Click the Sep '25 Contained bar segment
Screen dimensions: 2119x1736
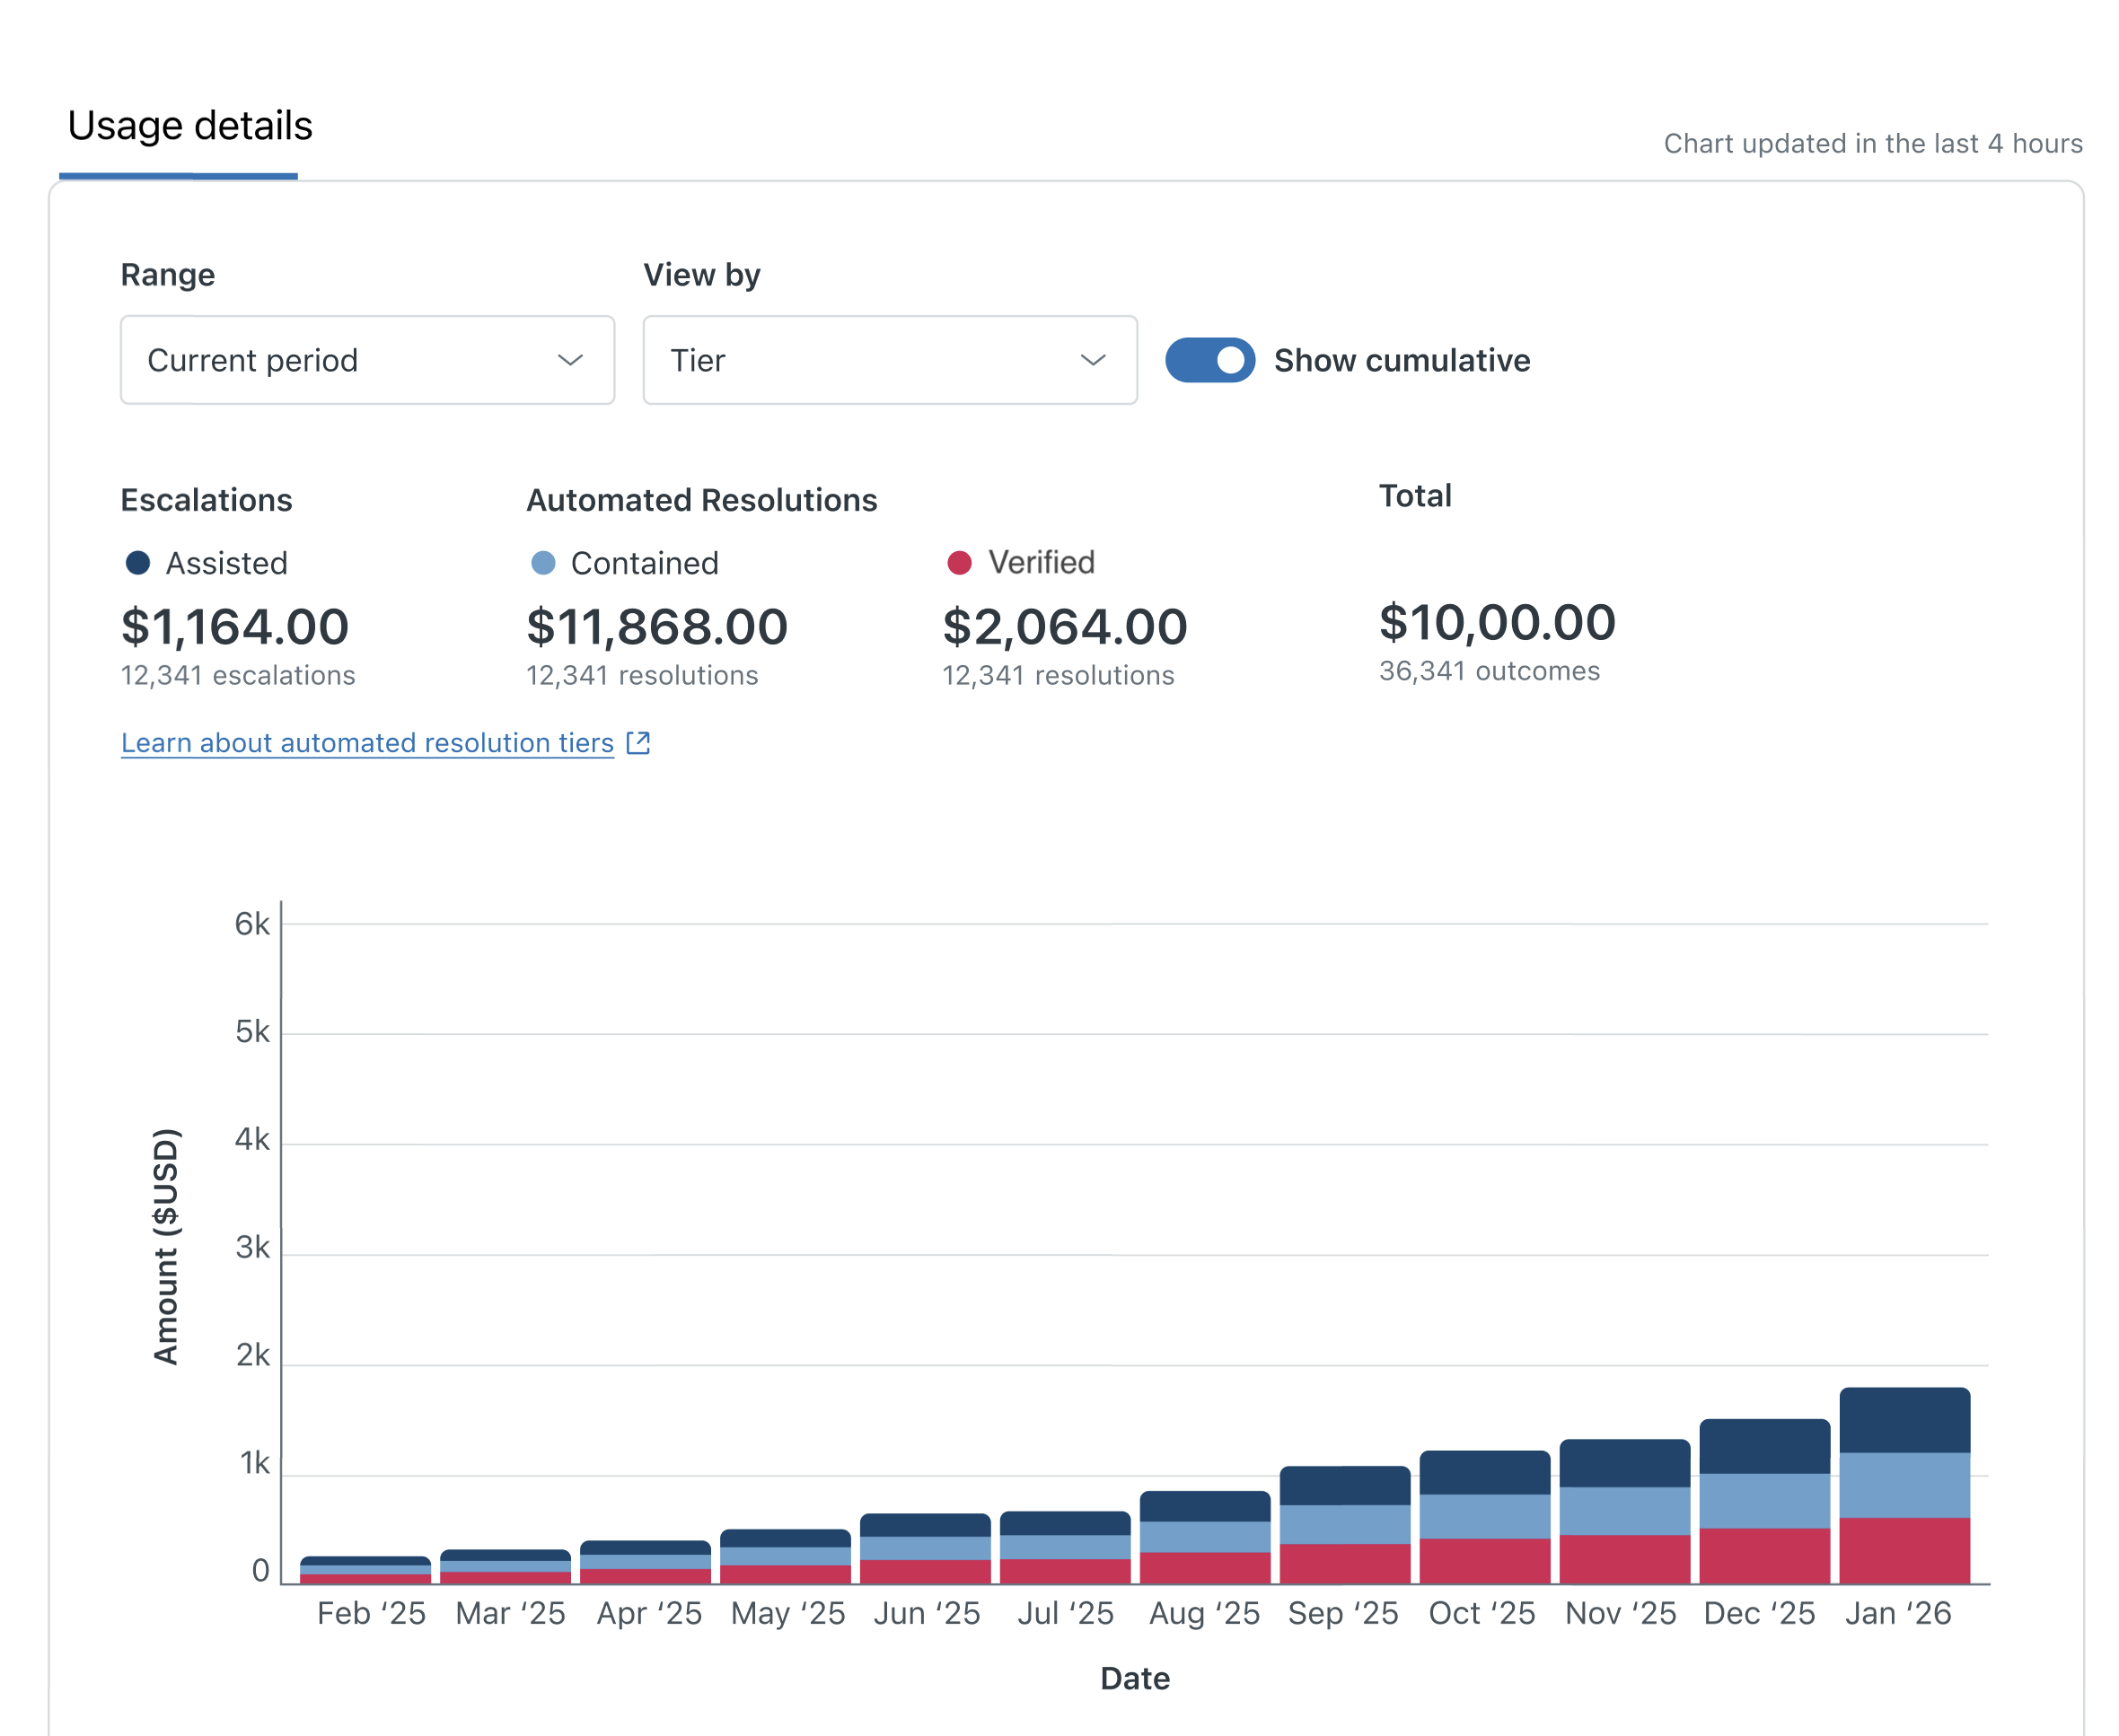click(x=1345, y=1524)
